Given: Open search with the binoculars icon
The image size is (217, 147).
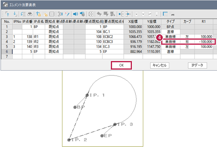Looking at the screenshot, I should point(30,14).
